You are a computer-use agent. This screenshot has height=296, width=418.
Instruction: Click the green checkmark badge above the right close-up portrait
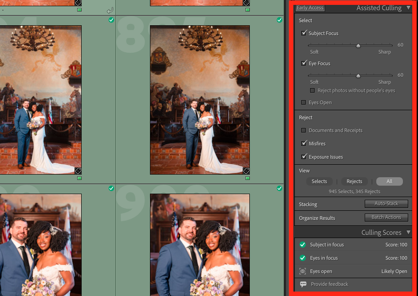coord(280,188)
